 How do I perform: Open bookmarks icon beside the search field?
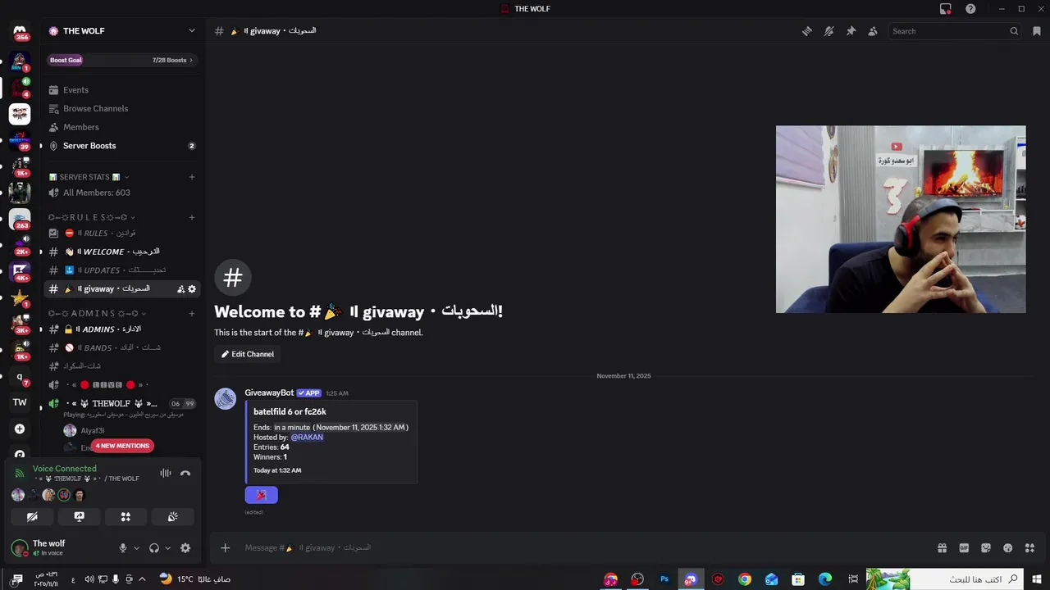[1037, 31]
